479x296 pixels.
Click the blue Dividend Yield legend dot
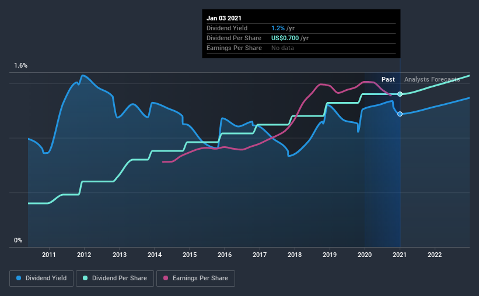(x=19, y=278)
